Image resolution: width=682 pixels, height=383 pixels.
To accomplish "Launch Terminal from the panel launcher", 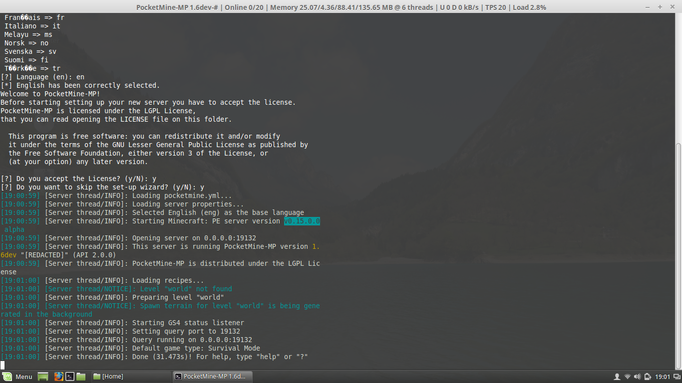I will coord(70,377).
